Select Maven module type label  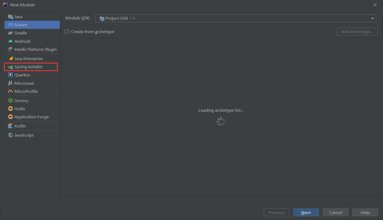(x=21, y=25)
